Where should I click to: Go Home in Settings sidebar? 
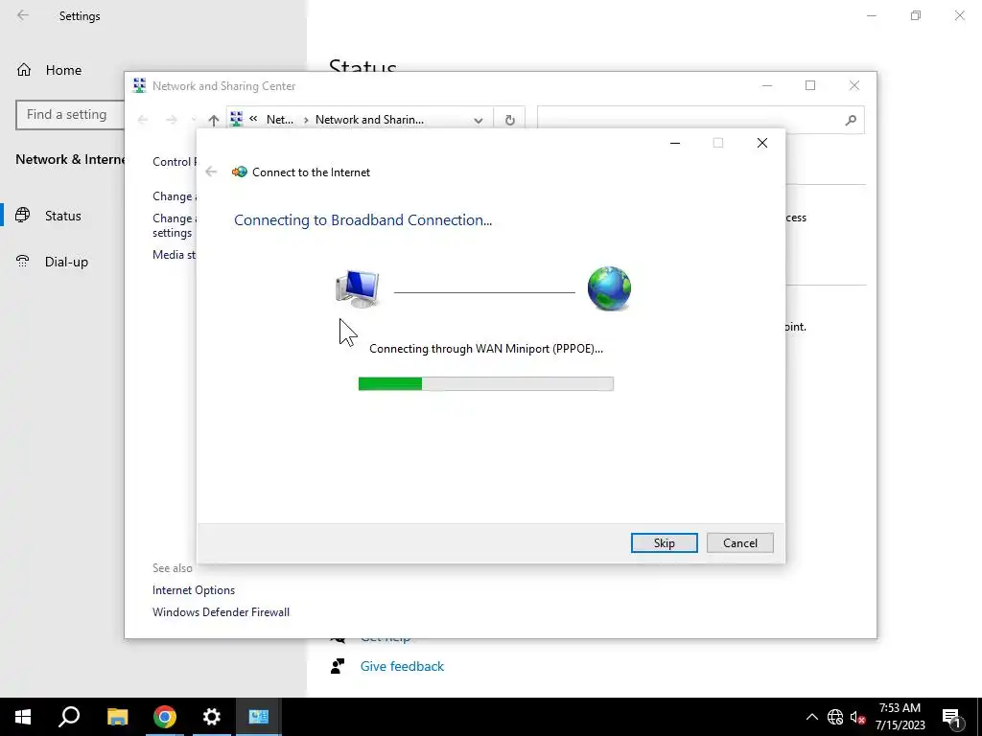[63, 70]
